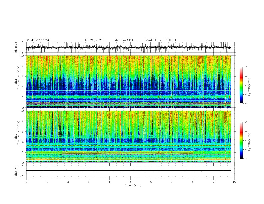264x204 pixels.
Task: Click the "-4" tick on ch.2 colorbar
Action: [x=246, y=131]
